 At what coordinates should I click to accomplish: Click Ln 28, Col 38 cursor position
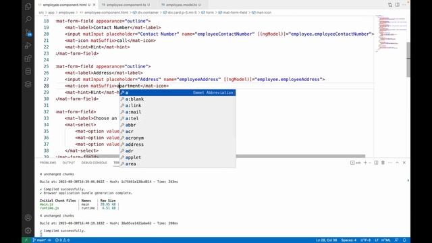[326, 240]
